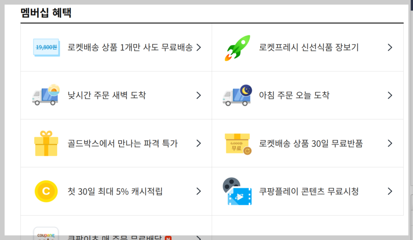Open 아침 주문 오늘 도착 benefit
The image size is (413, 240).
point(308,95)
